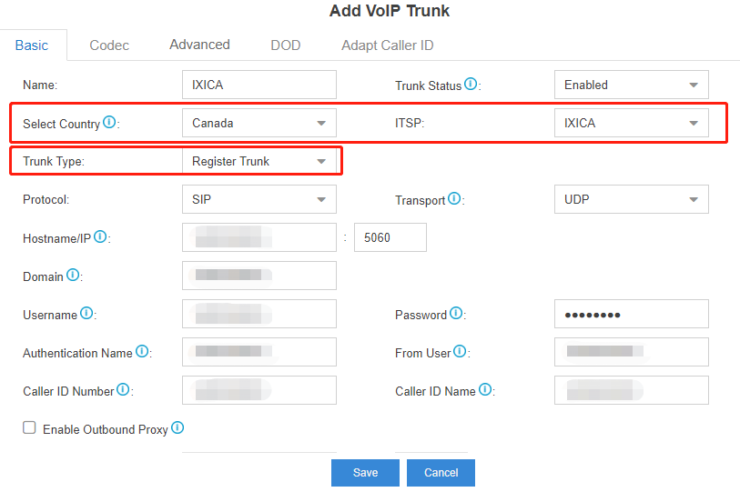Viewport: 740px width, 492px height.
Task: Click the Authentication Name info icon
Action: click(142, 352)
